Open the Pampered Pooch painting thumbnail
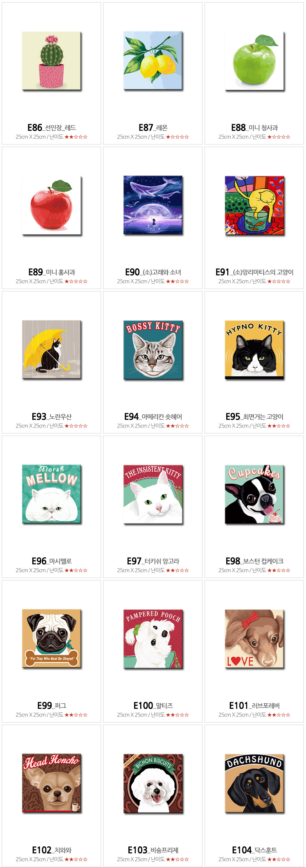Viewport: 306px width, 867px height. click(153, 639)
